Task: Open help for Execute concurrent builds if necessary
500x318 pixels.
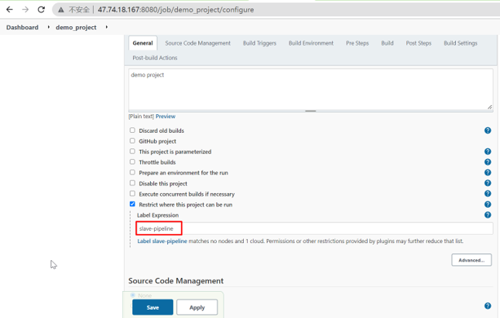Action: [x=488, y=193]
